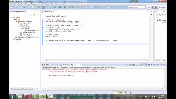The image size is (176, 99).
Task: Click the heap status memory bar
Action: (x=122, y=93)
